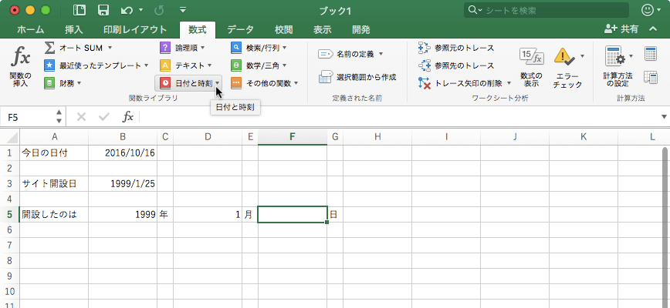The width and height of the screenshot is (670, 308).
Task: Click the Trace Dependents icon
Action: [424, 65]
